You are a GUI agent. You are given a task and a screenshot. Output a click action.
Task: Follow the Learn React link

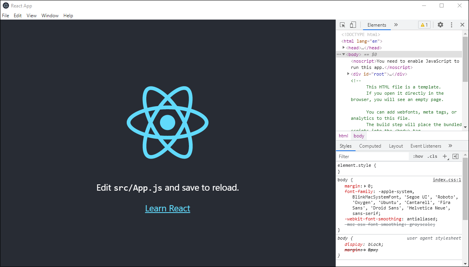point(167,208)
